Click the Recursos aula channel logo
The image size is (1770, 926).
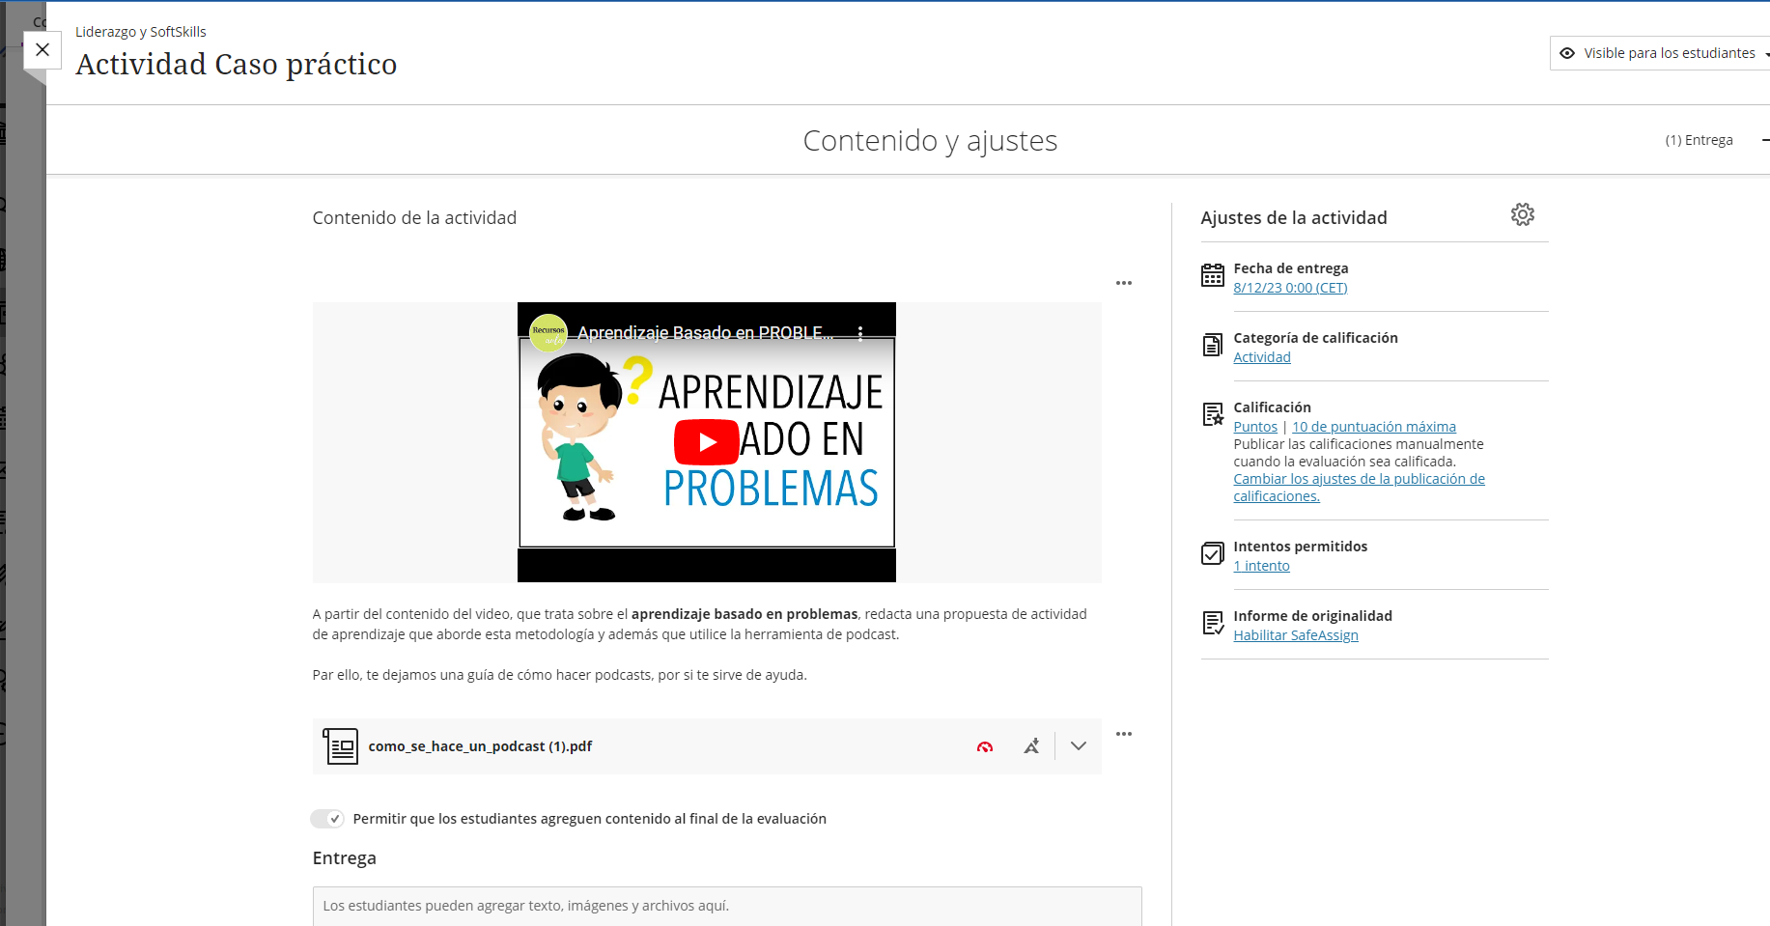tap(548, 333)
